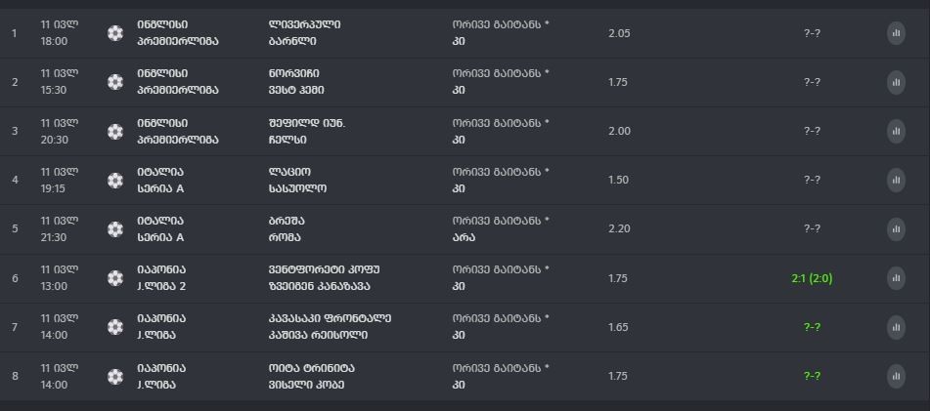The image size is (930, 411).
Task: Click the 1.50 odds for ლაციო match
Action: point(618,180)
